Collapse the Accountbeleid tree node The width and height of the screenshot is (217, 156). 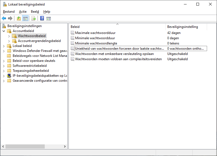(x=4, y=31)
